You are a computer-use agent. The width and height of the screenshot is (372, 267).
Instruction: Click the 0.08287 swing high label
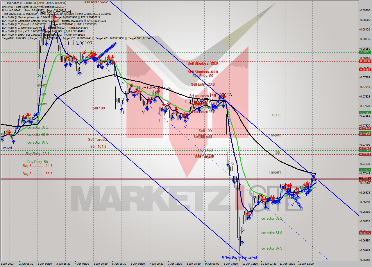[84, 43]
